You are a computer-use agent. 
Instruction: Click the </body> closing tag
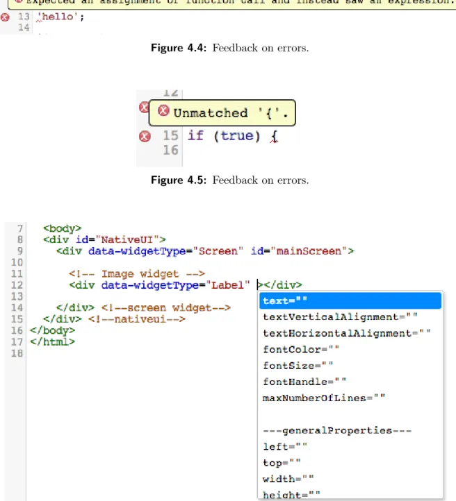click(x=52, y=330)
